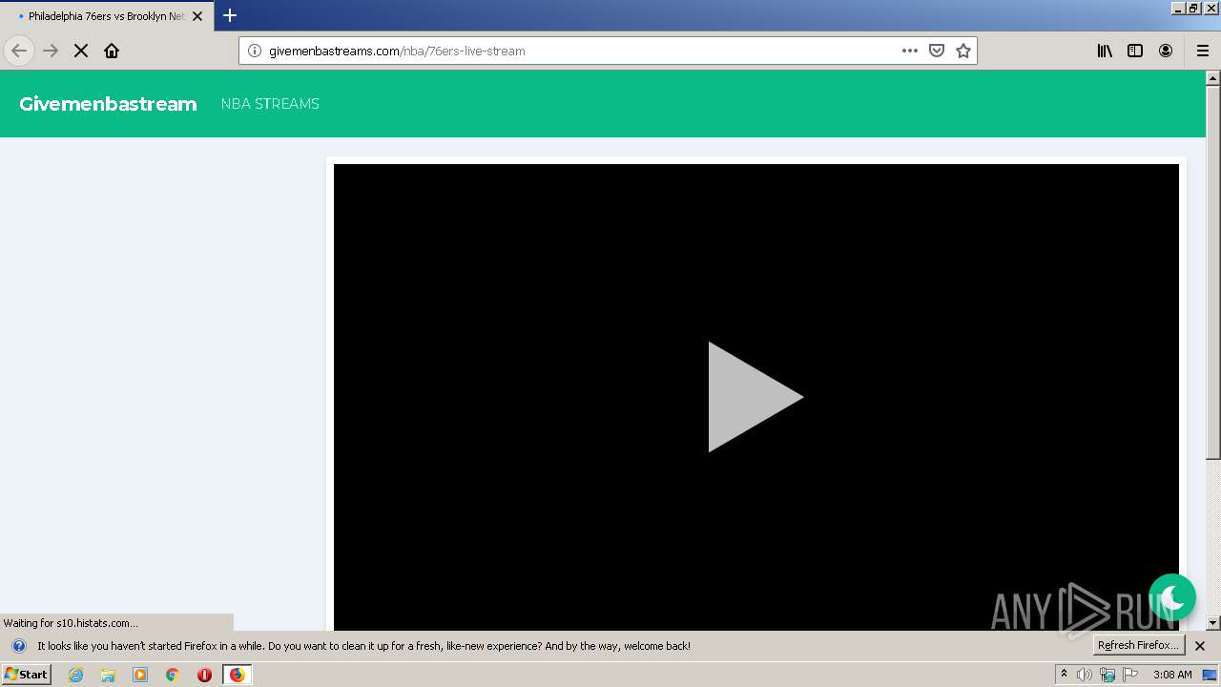Click the scrollbar up arrow
This screenshot has height=687, width=1221.
1213,78
